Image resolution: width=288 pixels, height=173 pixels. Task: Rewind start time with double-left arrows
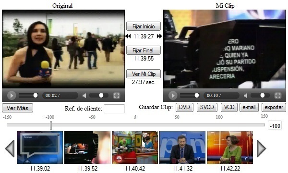tap(128, 36)
